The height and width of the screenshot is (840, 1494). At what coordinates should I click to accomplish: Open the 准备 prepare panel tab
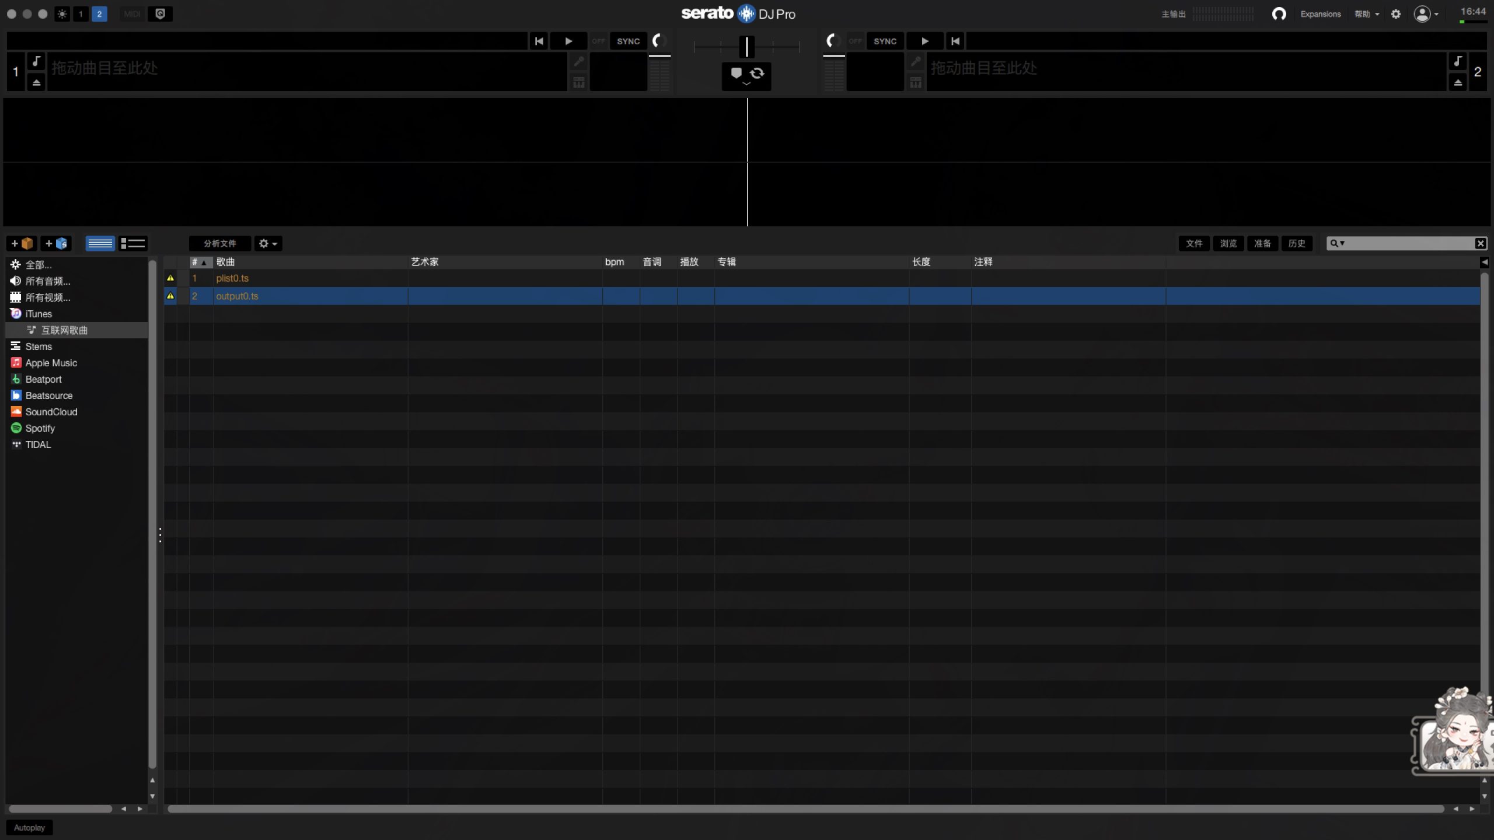coord(1262,243)
